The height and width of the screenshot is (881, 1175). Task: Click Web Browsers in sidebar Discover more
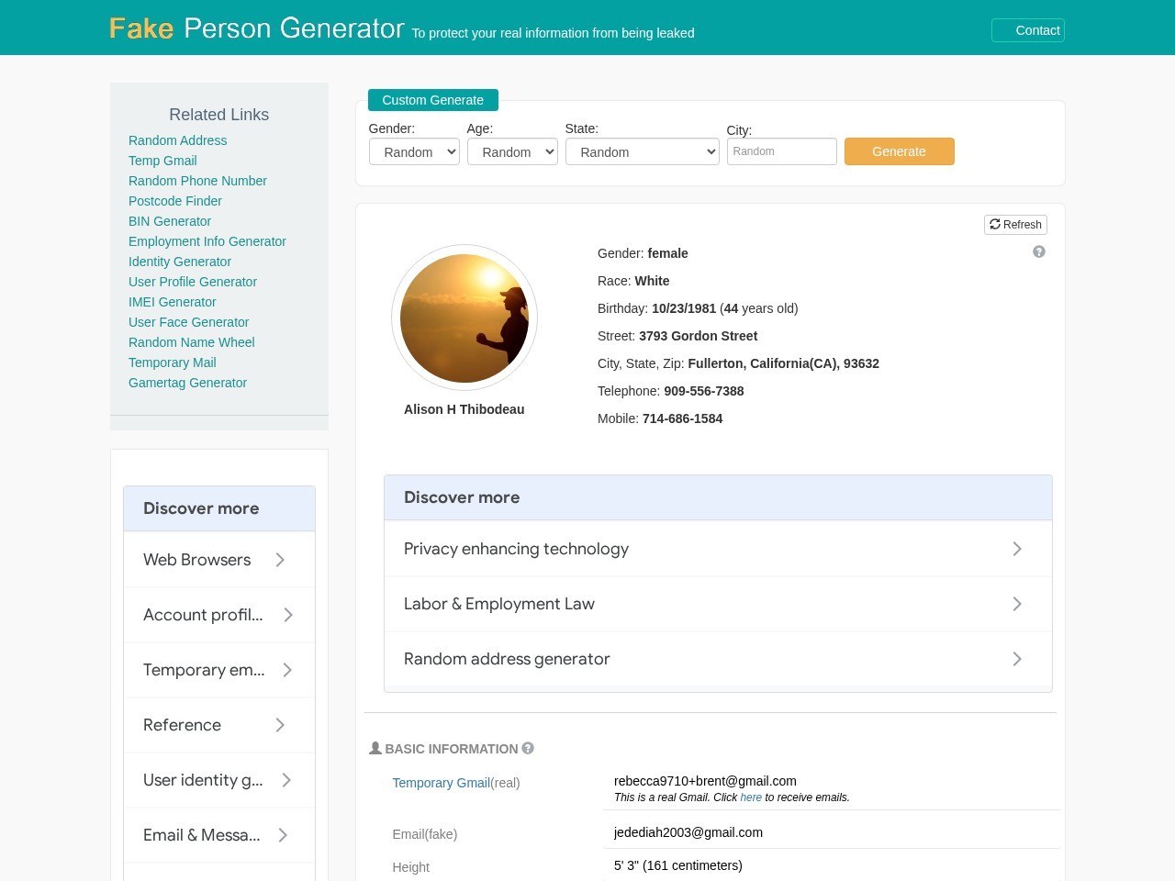pos(219,560)
